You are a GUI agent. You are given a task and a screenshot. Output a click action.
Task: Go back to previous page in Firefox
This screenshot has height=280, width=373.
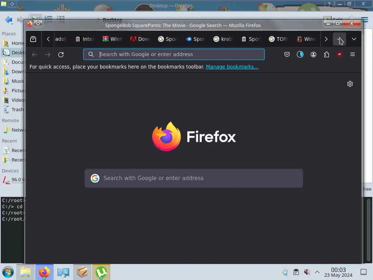pyautogui.click(x=35, y=55)
